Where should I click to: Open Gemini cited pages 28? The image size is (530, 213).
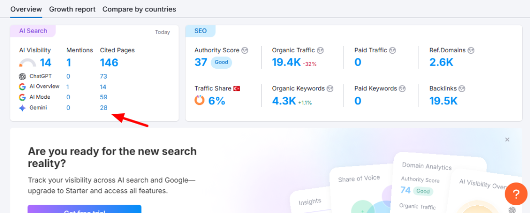(x=104, y=108)
